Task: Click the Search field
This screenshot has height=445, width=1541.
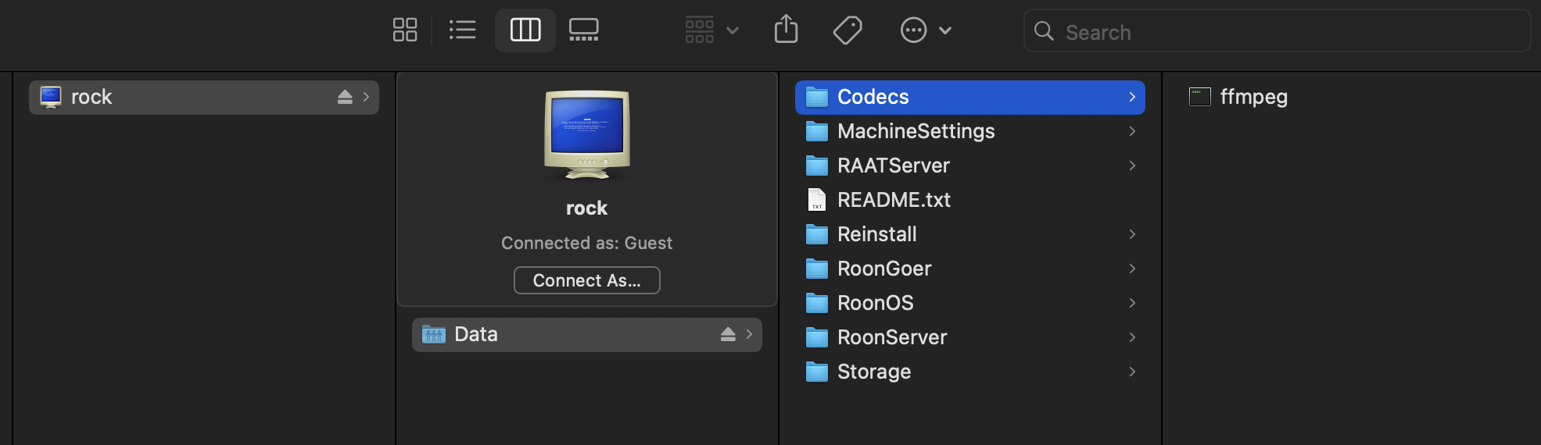Action: 1277,31
